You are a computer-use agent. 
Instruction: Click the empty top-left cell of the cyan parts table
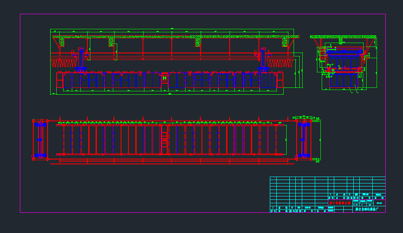point(273,179)
